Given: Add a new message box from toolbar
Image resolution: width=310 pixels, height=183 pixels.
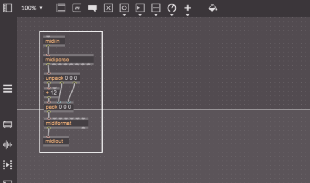Looking at the screenshot, I should 77,8.
